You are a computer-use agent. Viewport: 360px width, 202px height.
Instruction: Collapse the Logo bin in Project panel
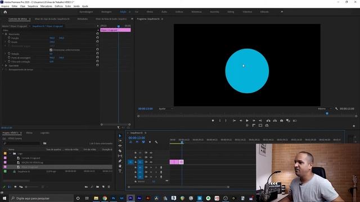tap(10, 153)
